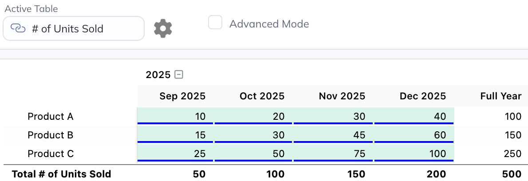
Task: Open the Active Table selector dropdown
Action: (x=74, y=29)
